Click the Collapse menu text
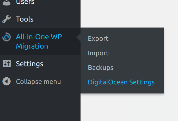 coord(38,82)
